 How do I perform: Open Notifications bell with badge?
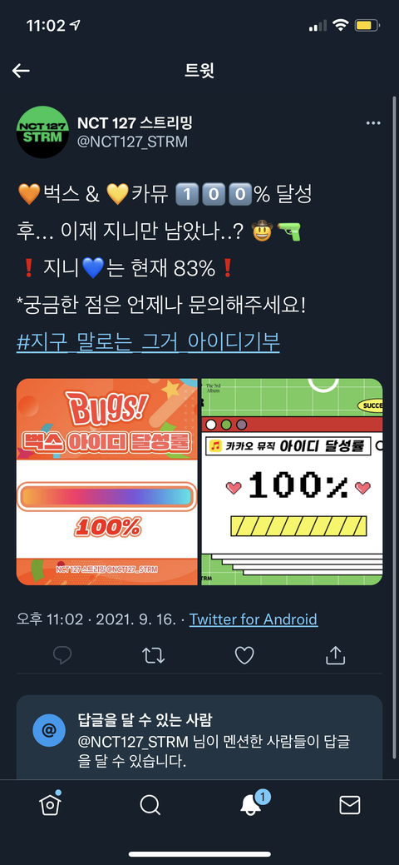coord(253,803)
